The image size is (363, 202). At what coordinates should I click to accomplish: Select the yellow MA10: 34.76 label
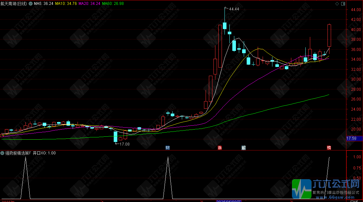click(x=66, y=4)
